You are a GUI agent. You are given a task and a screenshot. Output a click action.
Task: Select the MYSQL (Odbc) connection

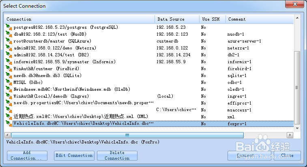(x=28, y=82)
